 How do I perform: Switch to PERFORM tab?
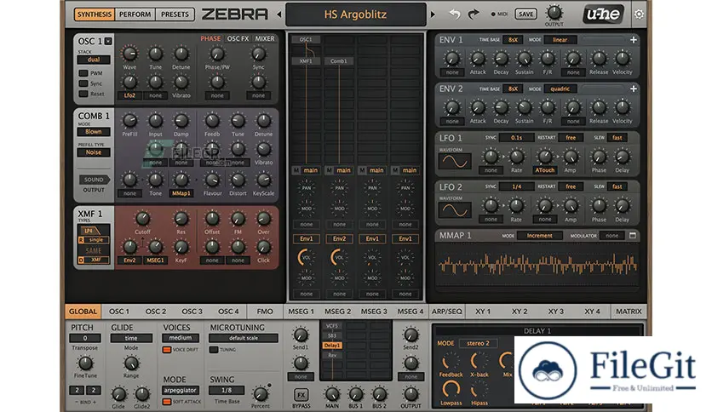[x=135, y=14]
